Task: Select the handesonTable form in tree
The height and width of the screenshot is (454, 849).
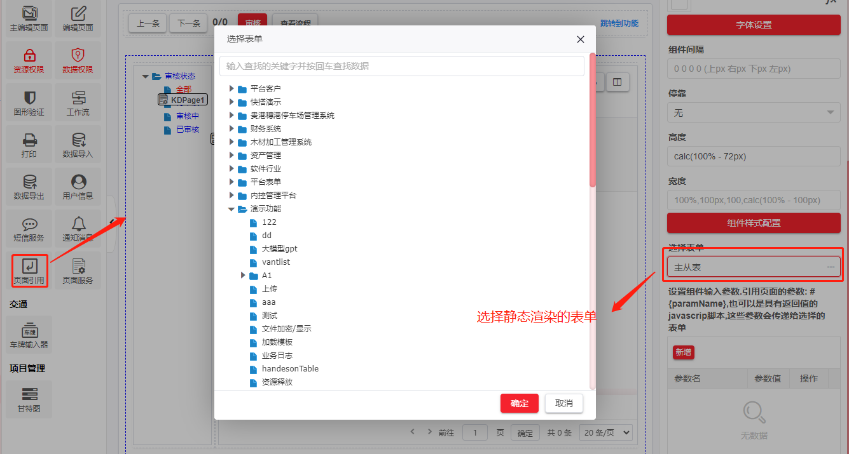Action: (290, 369)
